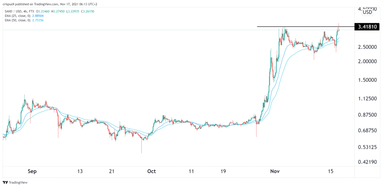Select the black horizontal resistance line

[305, 26]
